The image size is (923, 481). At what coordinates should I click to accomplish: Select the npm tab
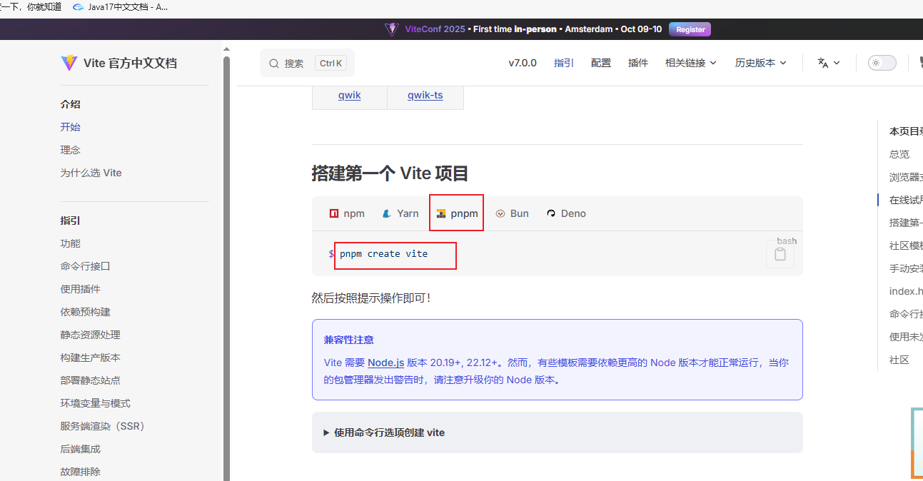[347, 213]
